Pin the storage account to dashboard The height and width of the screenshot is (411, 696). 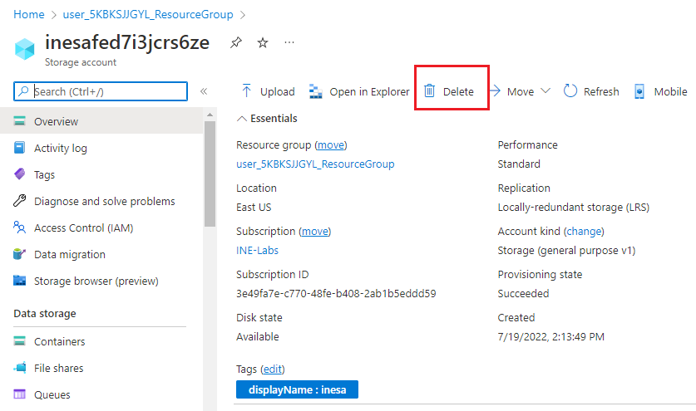pyautogui.click(x=236, y=42)
